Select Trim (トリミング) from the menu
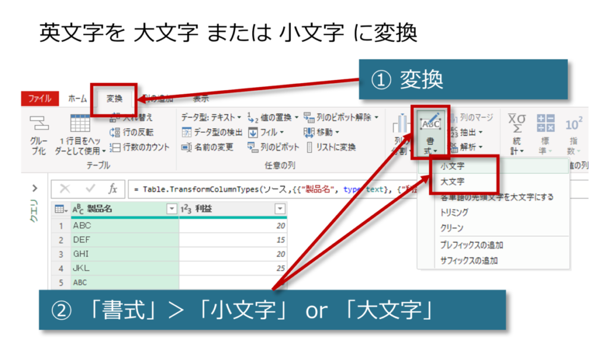Screen dimensions: 609x347 coord(454,212)
